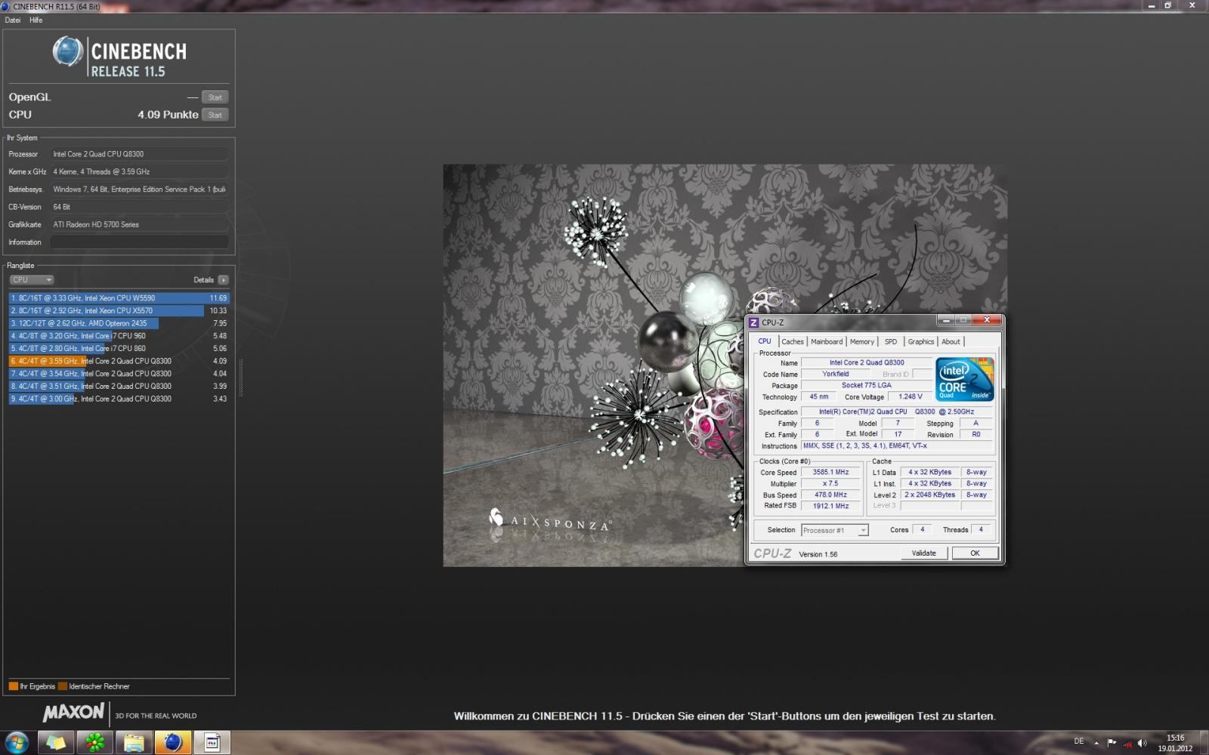1209x755 pixels.
Task: Click the Multiplier x 7.5 value
Action: 830,484
